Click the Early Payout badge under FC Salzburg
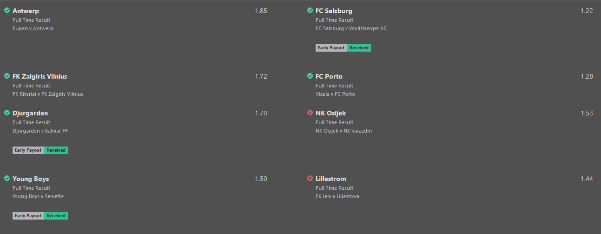Image resolution: width=601 pixels, height=234 pixels. click(331, 48)
